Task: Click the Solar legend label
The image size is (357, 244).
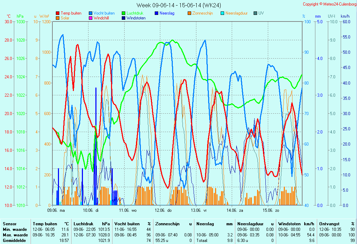Action: [x=65, y=18]
